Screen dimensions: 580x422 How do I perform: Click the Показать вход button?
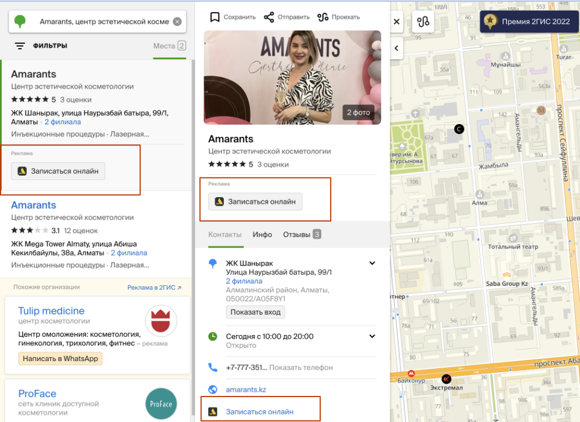[x=255, y=312]
